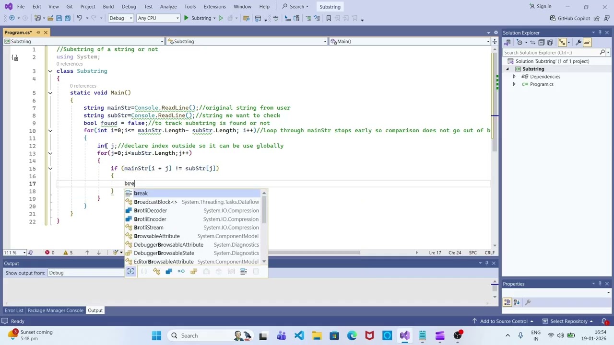The width and height of the screenshot is (614, 345).
Task: Open the Extensions menu
Action: click(214, 7)
